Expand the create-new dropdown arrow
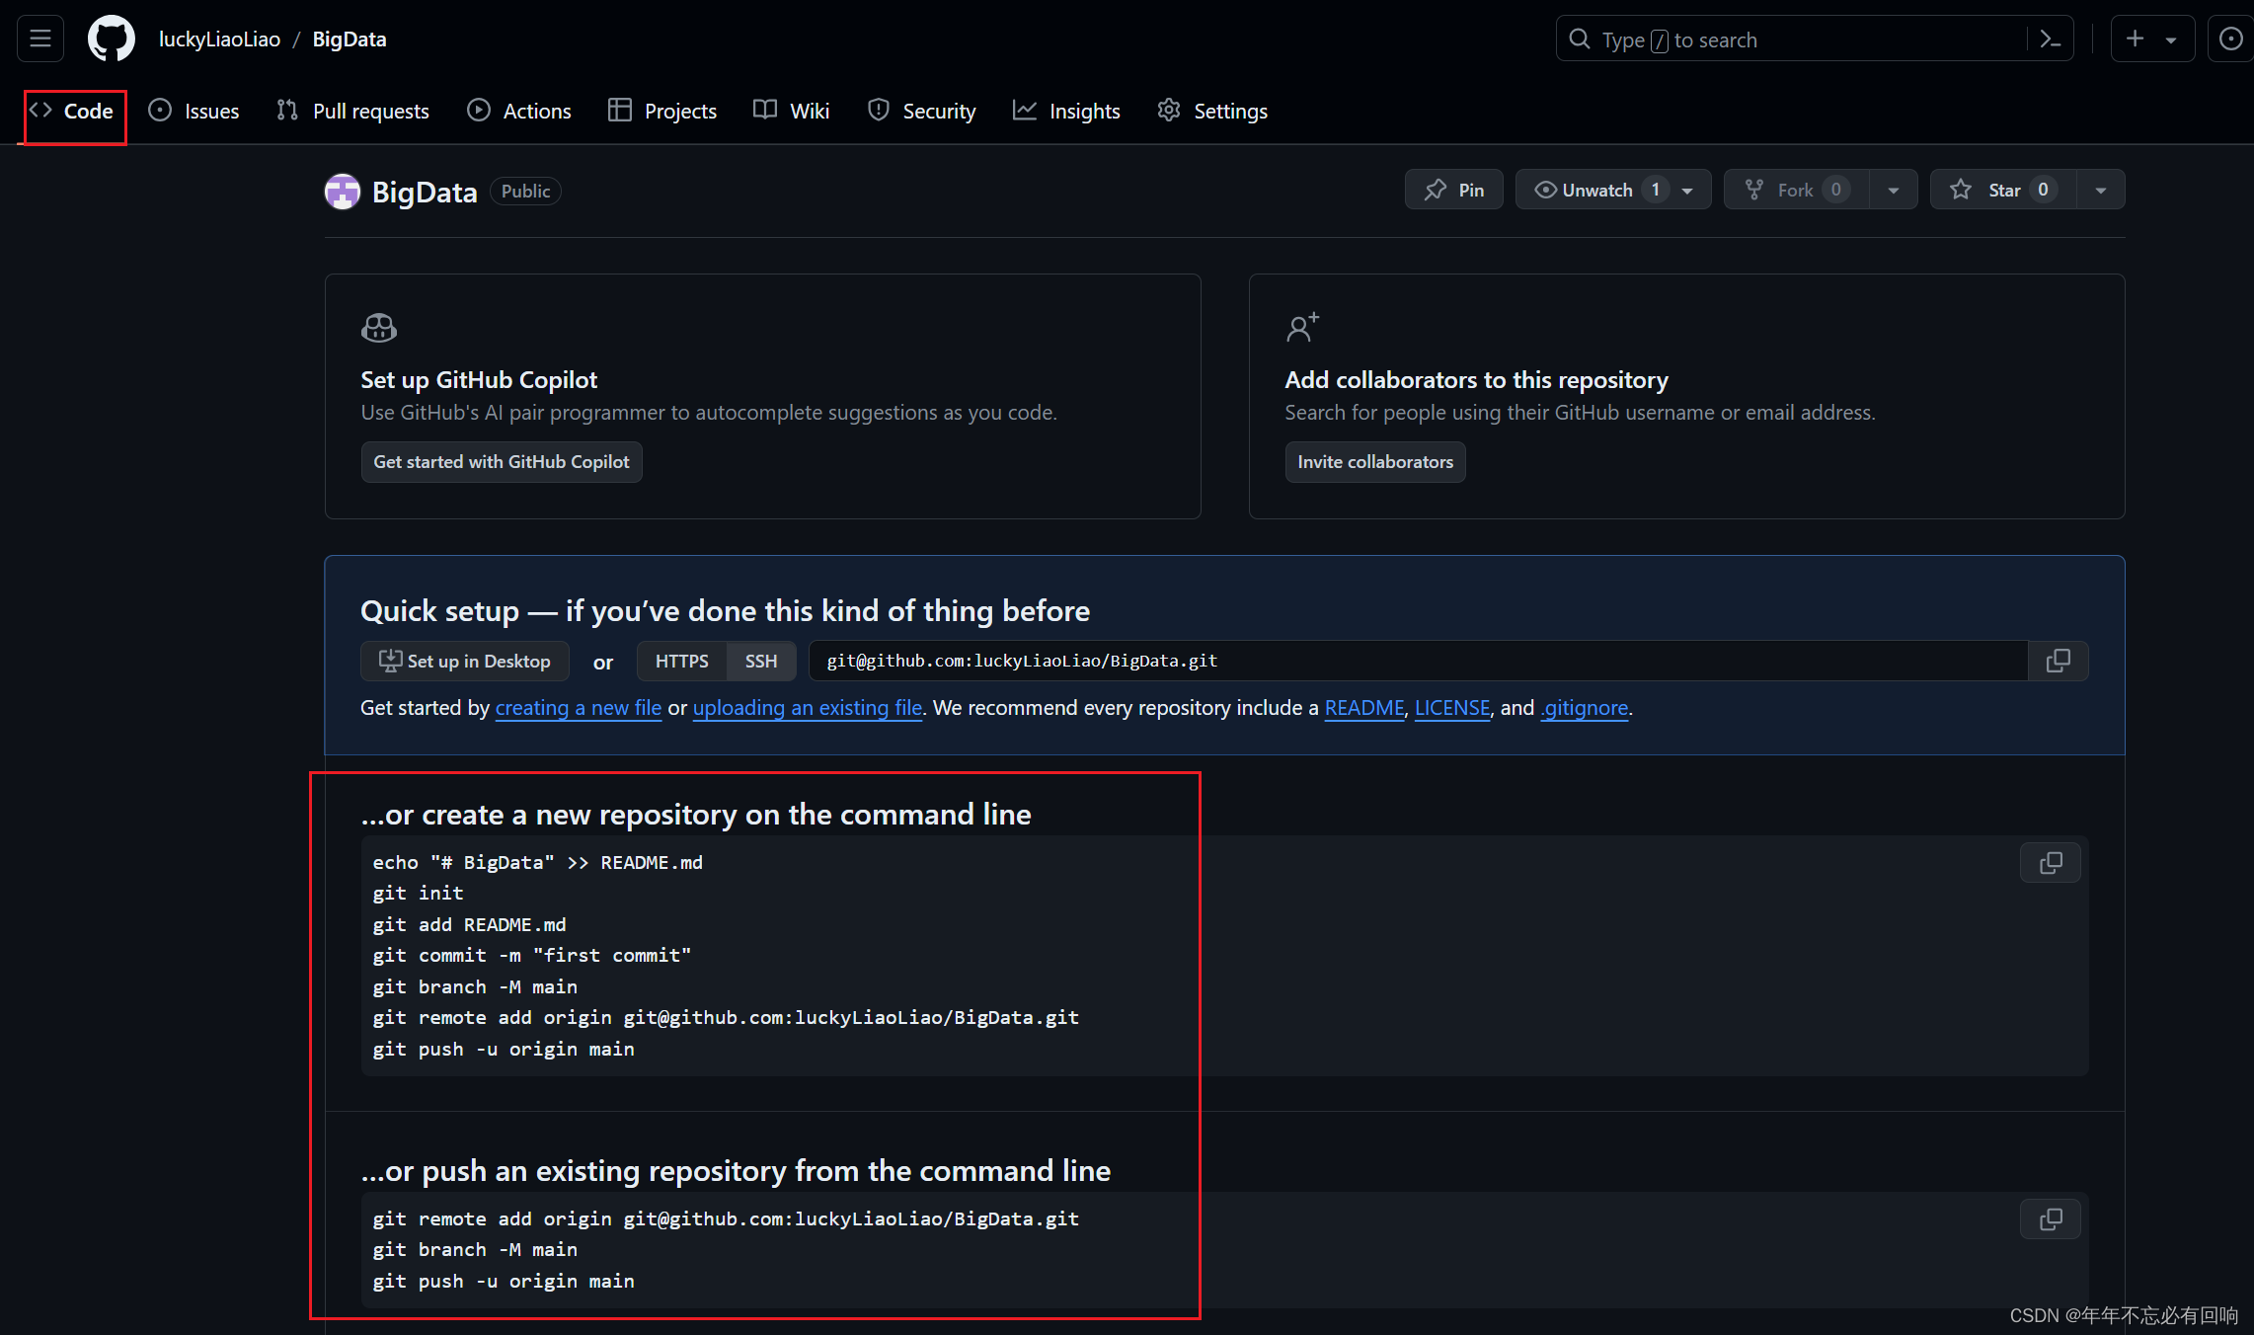The height and width of the screenshot is (1335, 2254). pyautogui.click(x=2171, y=39)
